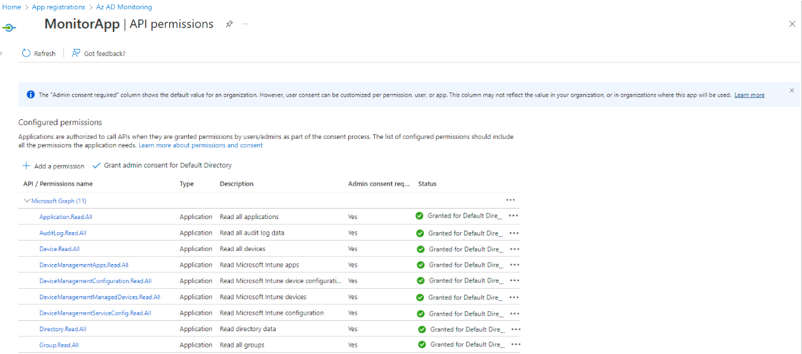Open ellipsis menu for DeviceManagementConfiguration.Read.All row
802x354 pixels.
(x=515, y=280)
